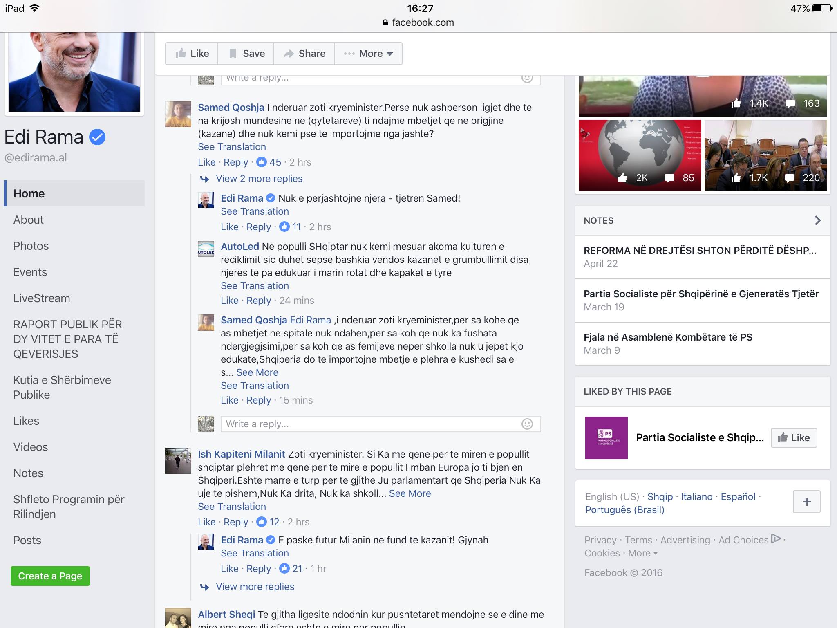
Task: Open the RAPORT PUBLIK PËR DY VITET sidebar entry
Action: point(67,339)
